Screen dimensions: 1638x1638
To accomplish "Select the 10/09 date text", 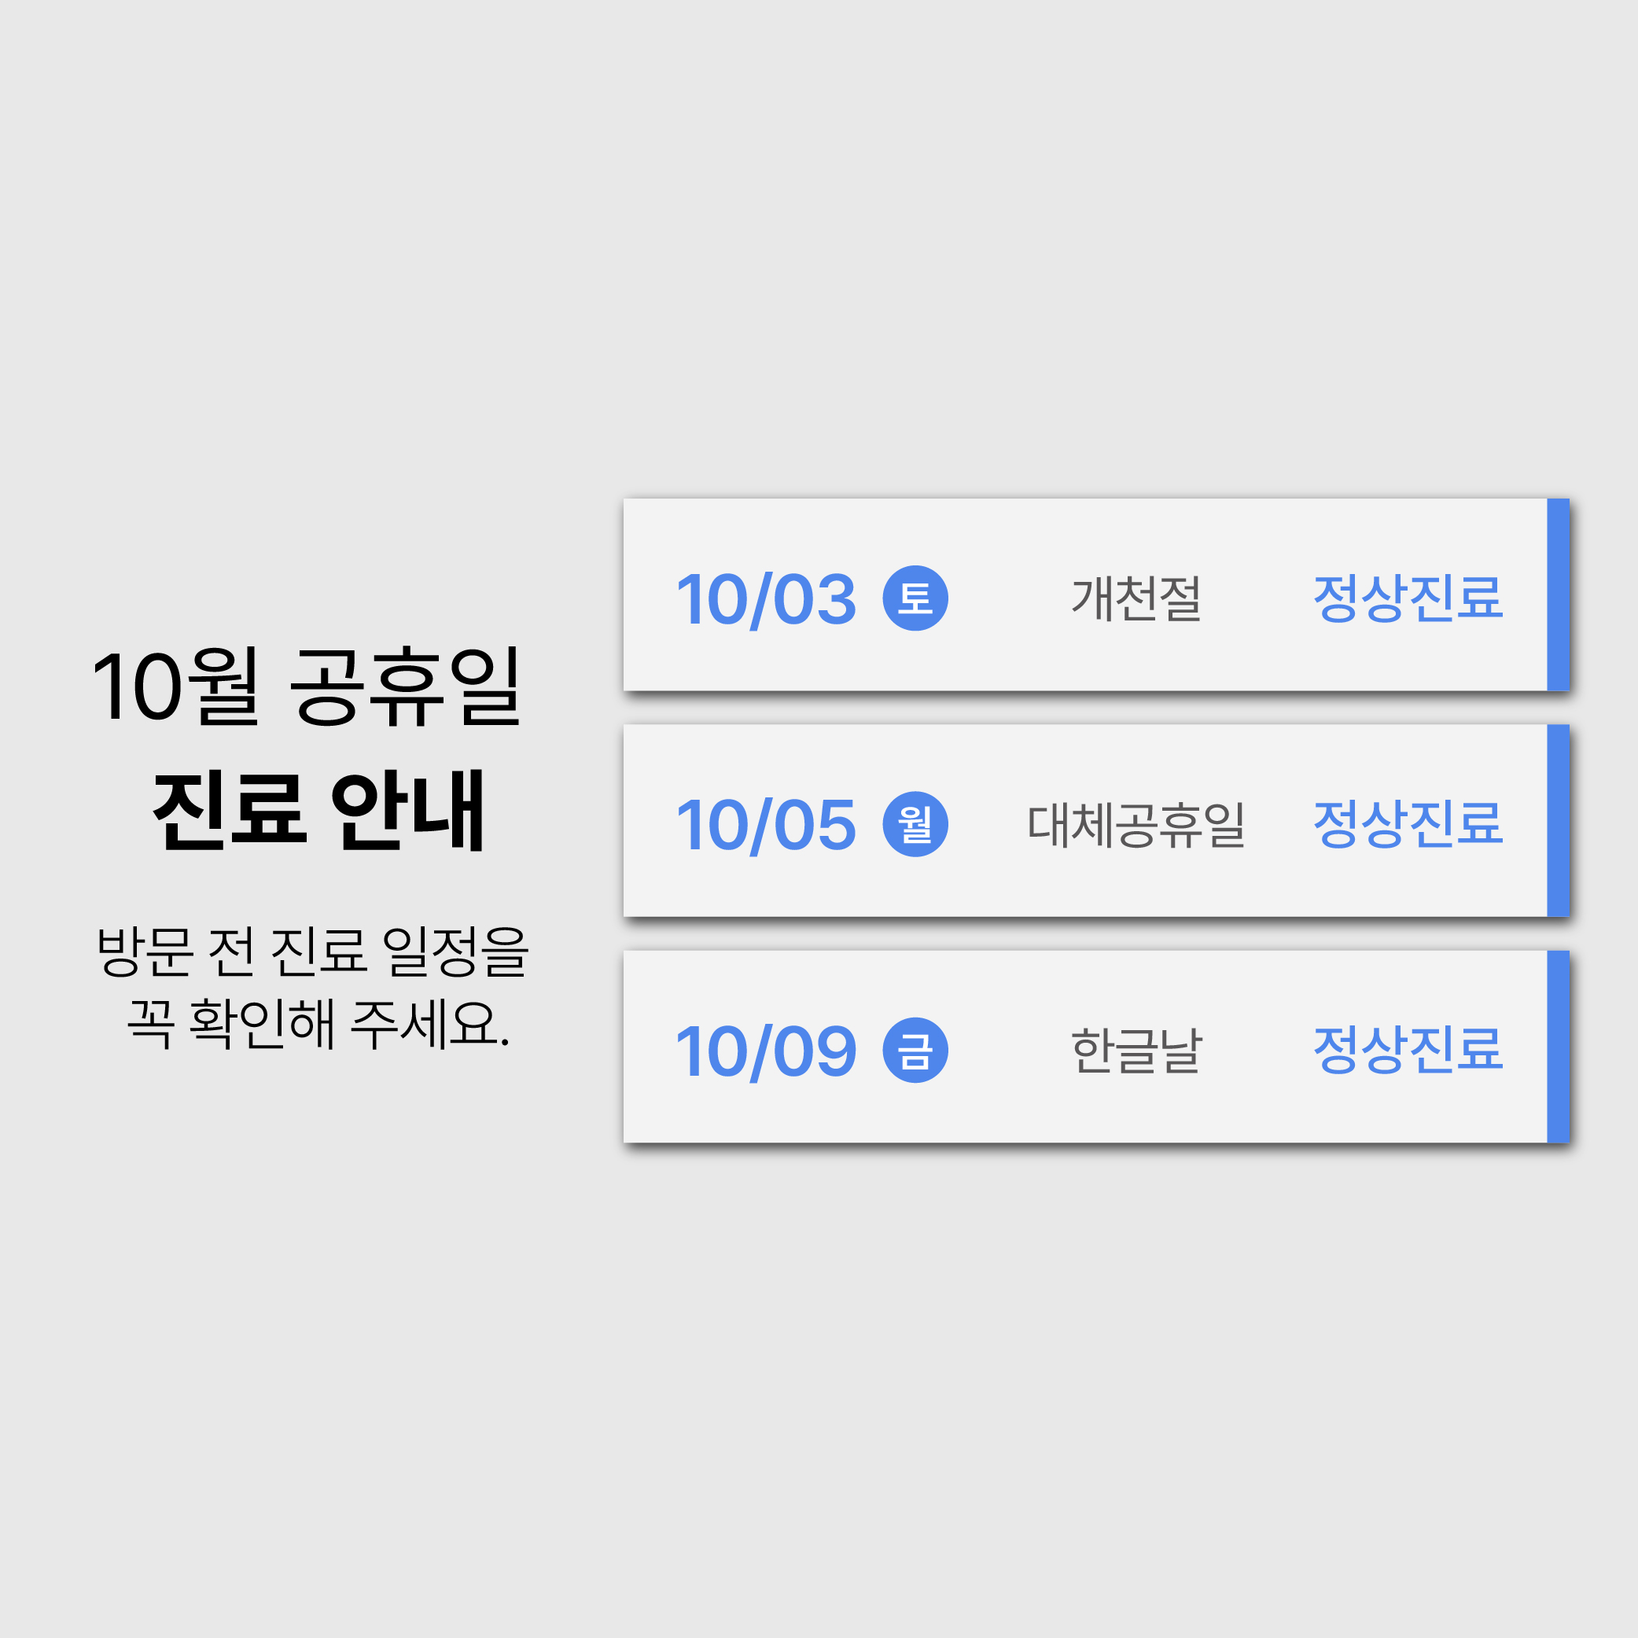I will (767, 1051).
